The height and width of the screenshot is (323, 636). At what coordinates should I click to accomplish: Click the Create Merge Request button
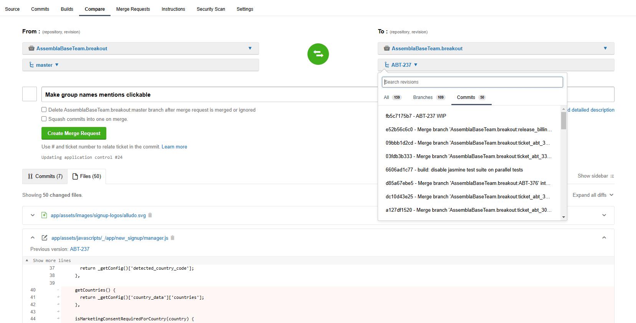[x=74, y=133]
